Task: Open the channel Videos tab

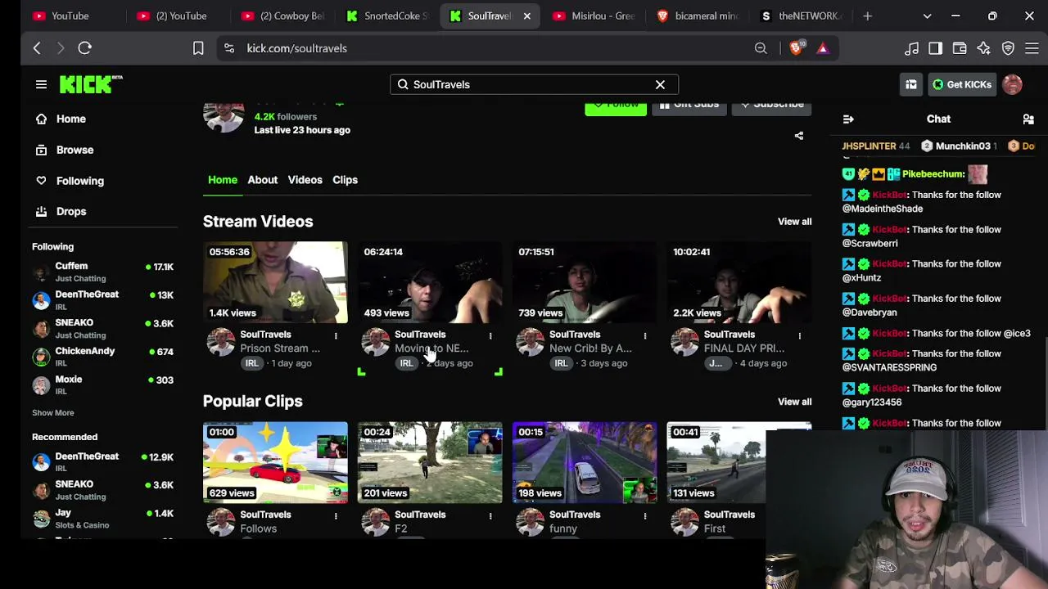Action: coord(305,180)
